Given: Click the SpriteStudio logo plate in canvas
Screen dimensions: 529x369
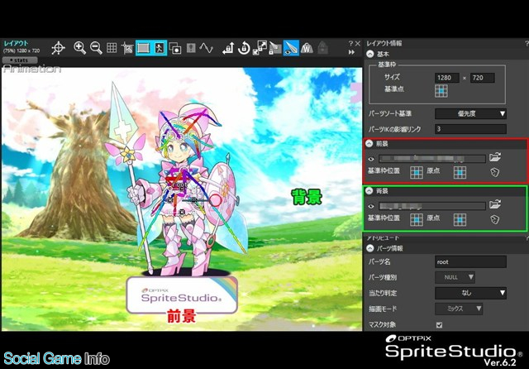Looking at the screenshot, I should [182, 295].
